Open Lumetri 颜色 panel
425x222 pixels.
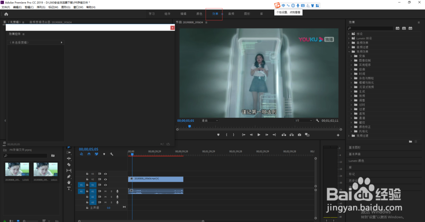[x=356, y=161]
